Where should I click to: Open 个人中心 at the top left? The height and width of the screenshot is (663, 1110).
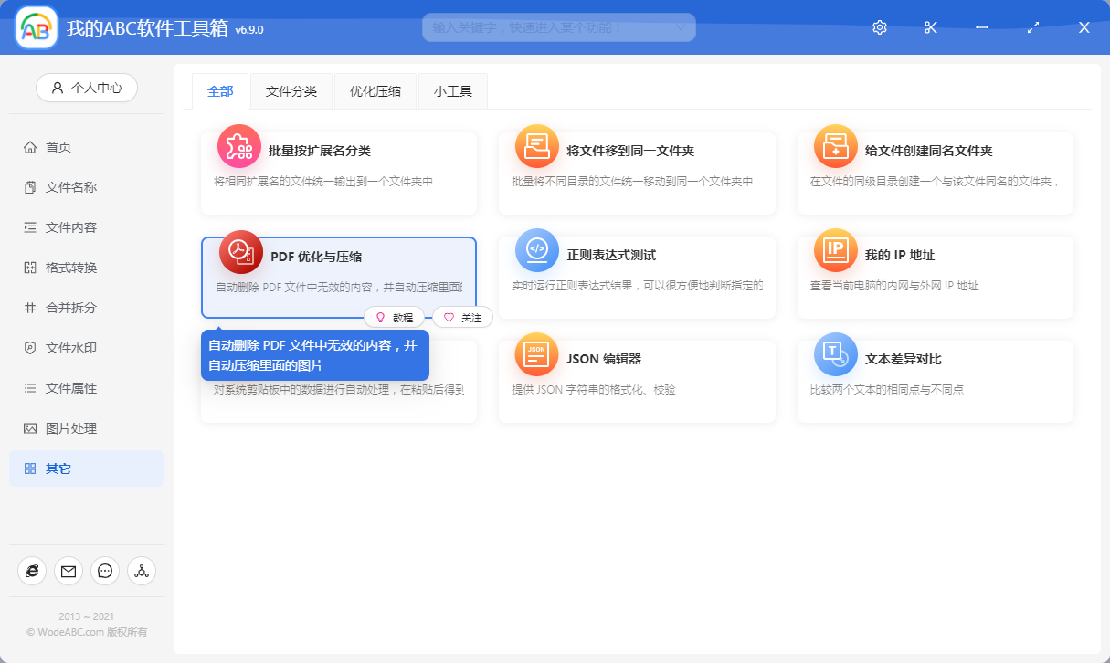coord(86,87)
